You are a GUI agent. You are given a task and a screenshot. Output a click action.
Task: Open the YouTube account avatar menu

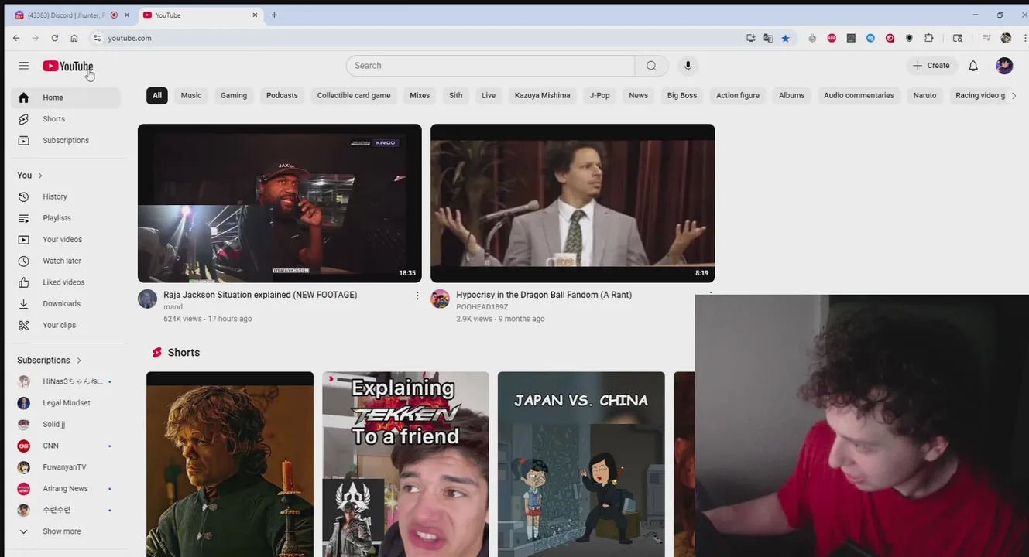(x=1004, y=66)
